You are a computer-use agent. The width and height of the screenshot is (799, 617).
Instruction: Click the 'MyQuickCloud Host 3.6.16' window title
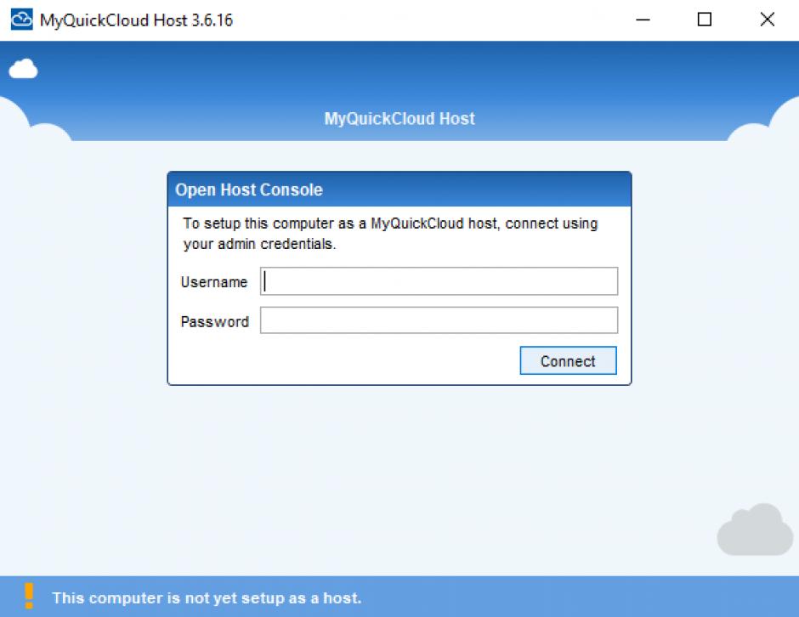136,20
